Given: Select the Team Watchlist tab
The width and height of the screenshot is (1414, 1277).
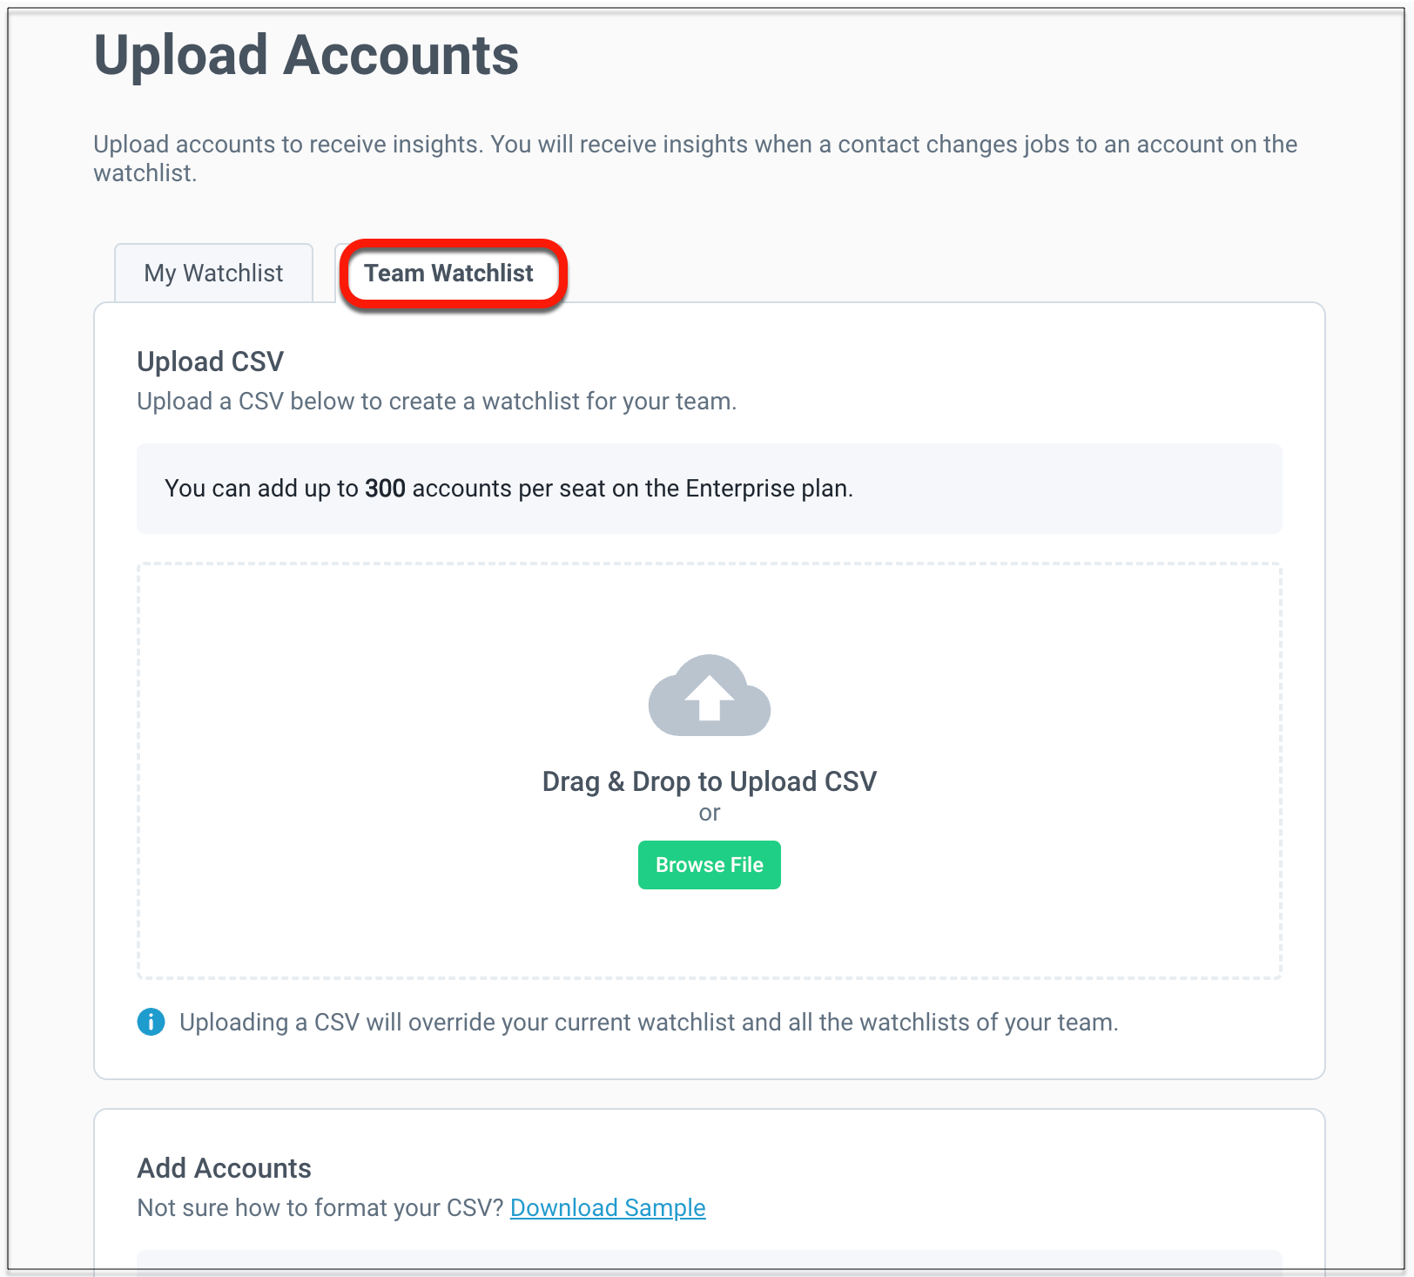Looking at the screenshot, I should click(x=448, y=273).
